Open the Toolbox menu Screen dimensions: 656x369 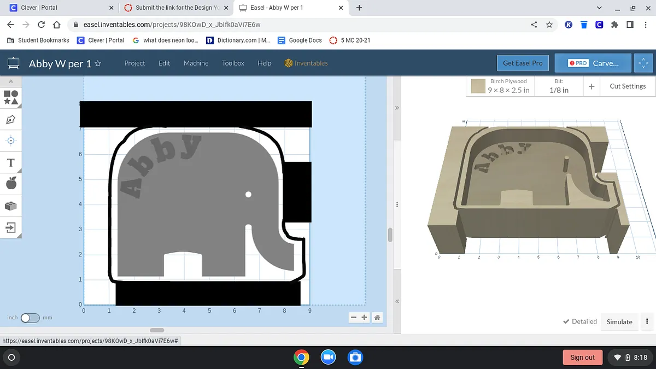pyautogui.click(x=233, y=63)
